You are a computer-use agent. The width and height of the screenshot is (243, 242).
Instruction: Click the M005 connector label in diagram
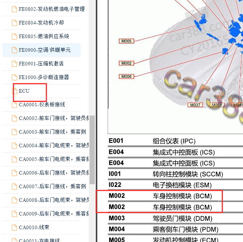[x=126, y=41]
